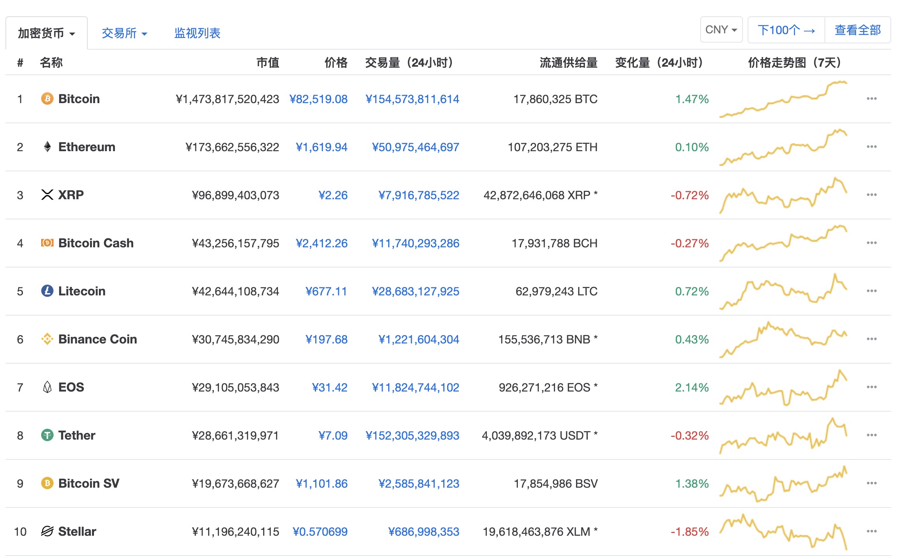Open Litecoin's 7-day price trend chart
Image resolution: width=899 pixels, height=559 pixels.
pos(783,291)
